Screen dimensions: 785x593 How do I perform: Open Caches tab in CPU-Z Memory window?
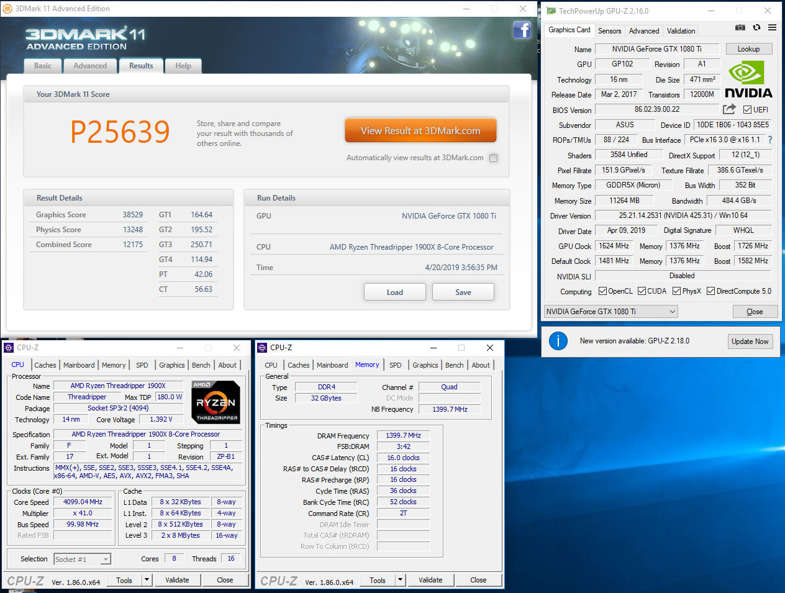299,365
